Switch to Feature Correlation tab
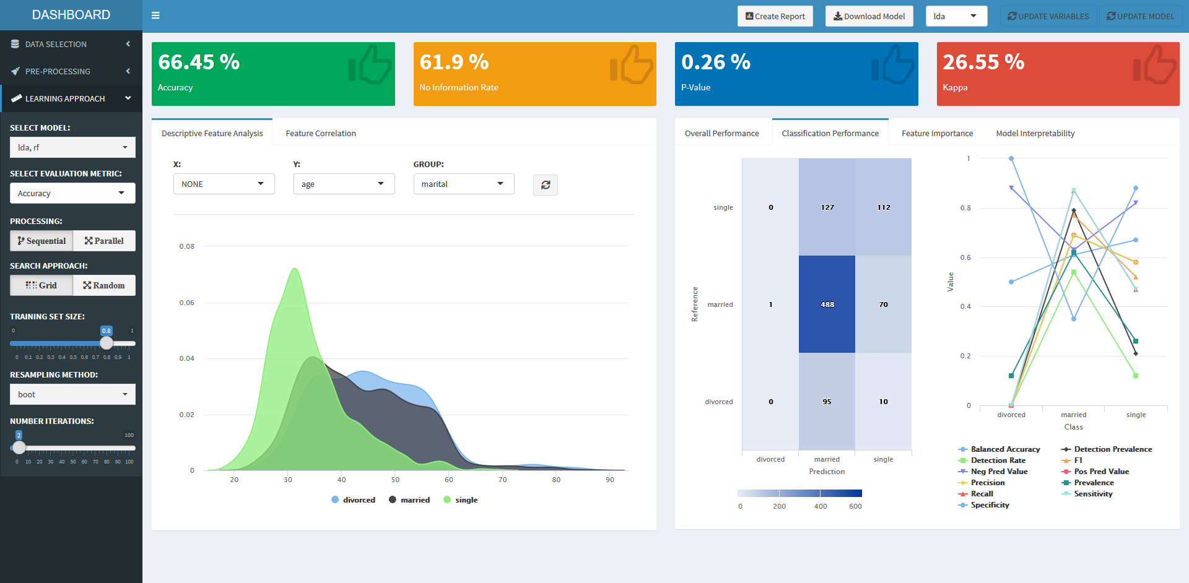Screen dimensions: 1189x583 (x=321, y=133)
